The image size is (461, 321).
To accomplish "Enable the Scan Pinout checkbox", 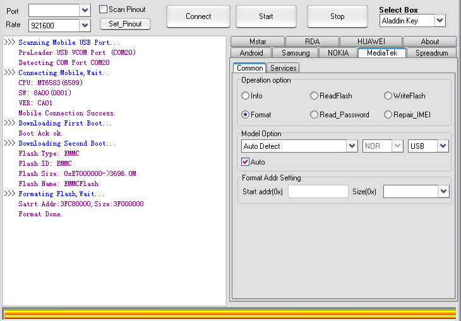I will (x=103, y=9).
